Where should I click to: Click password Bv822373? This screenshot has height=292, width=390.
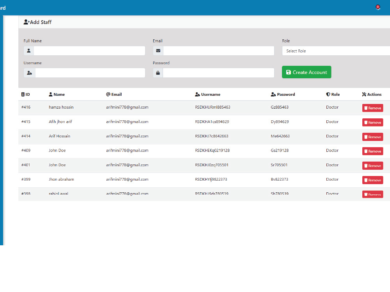coord(280,179)
